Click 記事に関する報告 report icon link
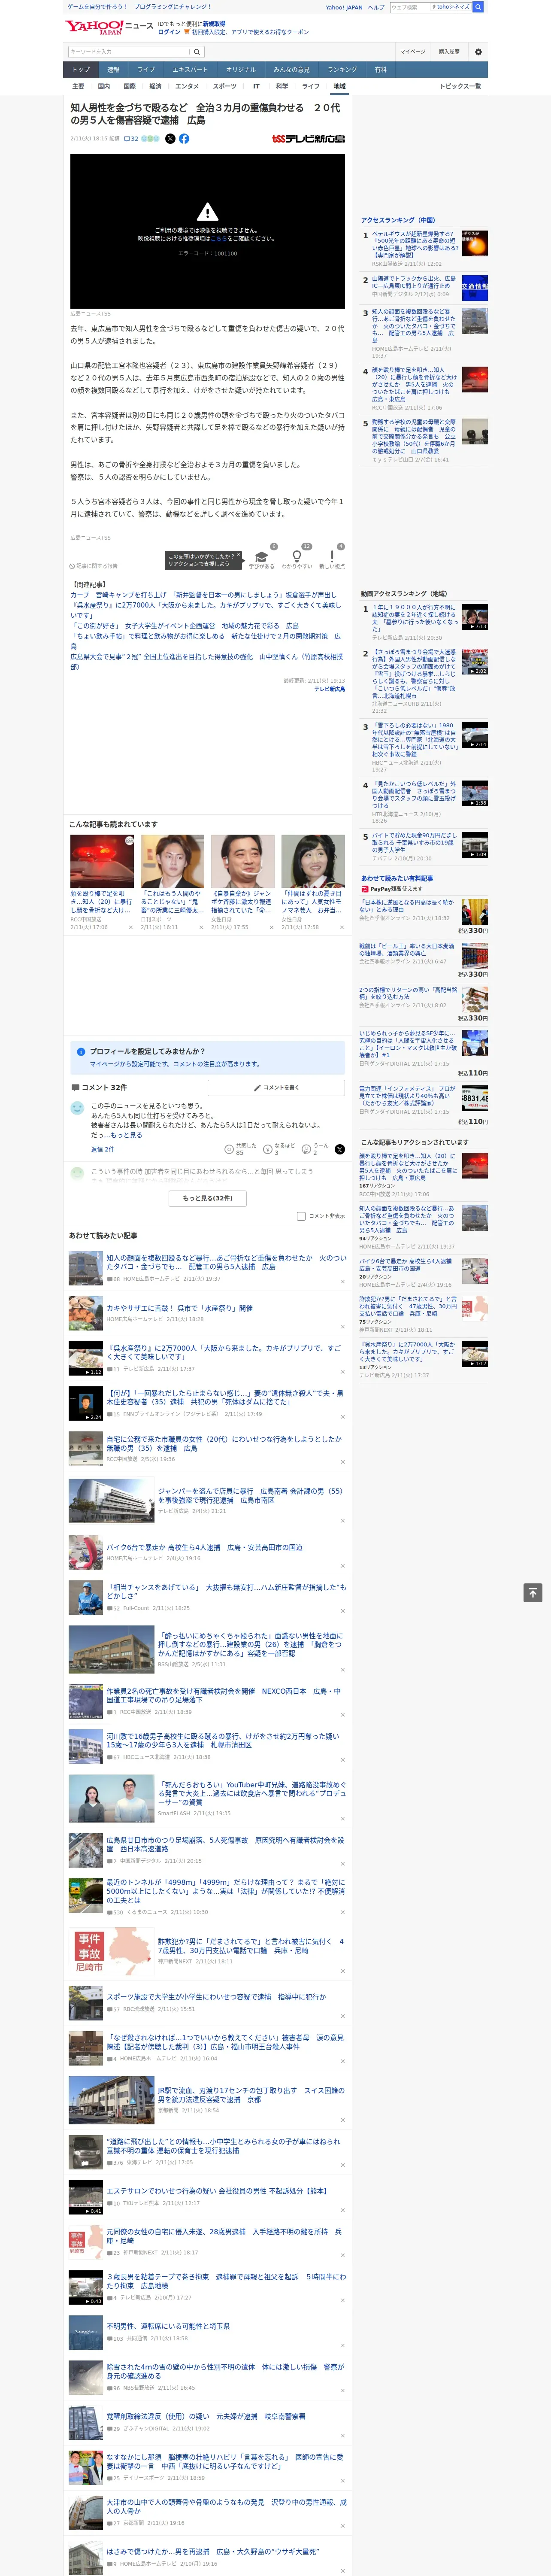The width and height of the screenshot is (551, 2576). coord(94,566)
